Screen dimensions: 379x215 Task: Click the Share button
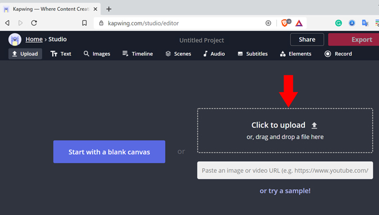(307, 39)
